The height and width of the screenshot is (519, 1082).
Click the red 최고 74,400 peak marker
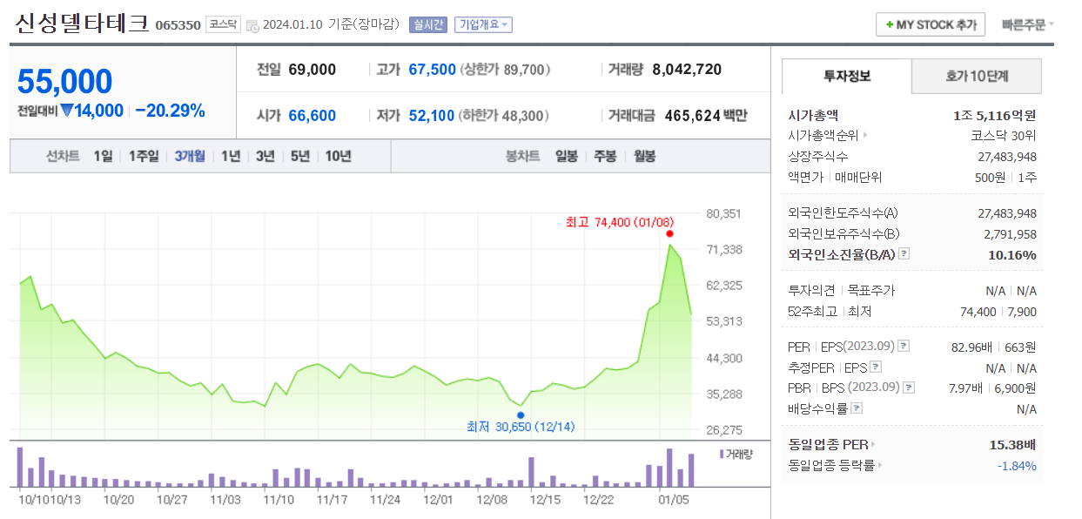[x=669, y=233]
